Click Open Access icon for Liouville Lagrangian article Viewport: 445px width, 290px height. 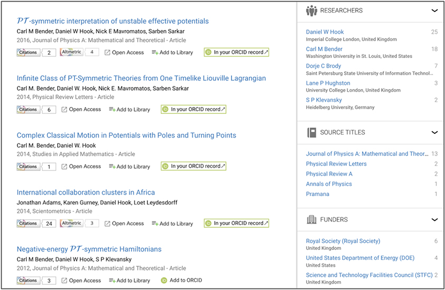point(64,110)
